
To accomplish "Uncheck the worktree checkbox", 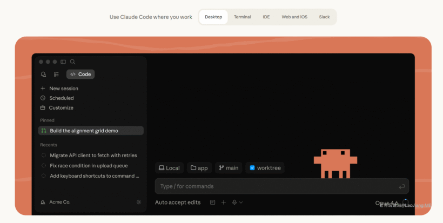I will point(252,168).
